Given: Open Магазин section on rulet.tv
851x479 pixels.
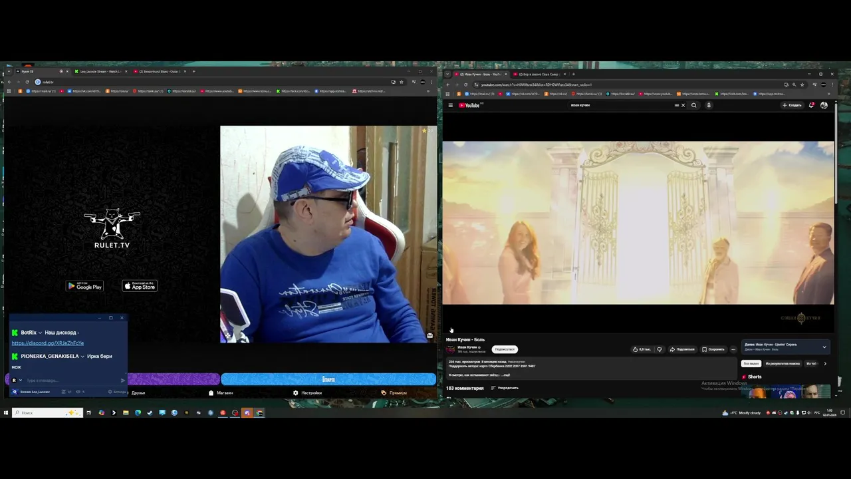Looking at the screenshot, I should click(x=221, y=393).
